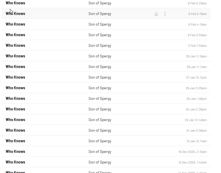The height and width of the screenshot is (173, 221).
Task: Click the 27 Jan 12:11pm timestamp
Action: 196,78
